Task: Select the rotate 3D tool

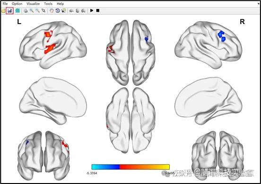Action: point(58,11)
